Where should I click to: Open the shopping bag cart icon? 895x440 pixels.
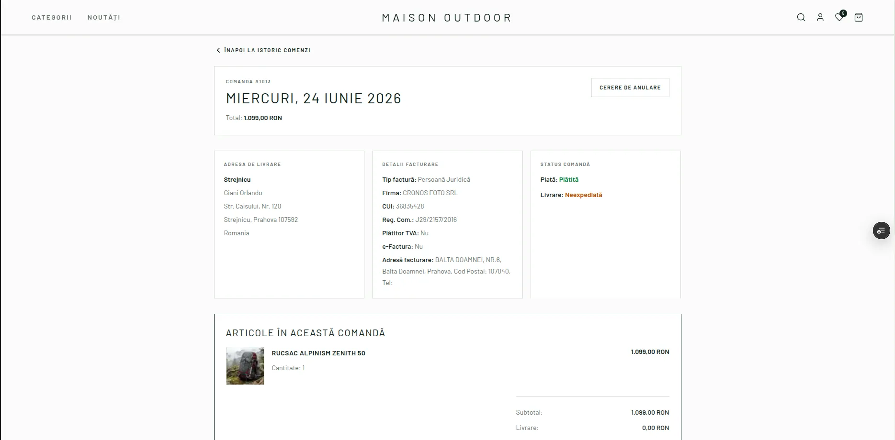[x=859, y=17]
